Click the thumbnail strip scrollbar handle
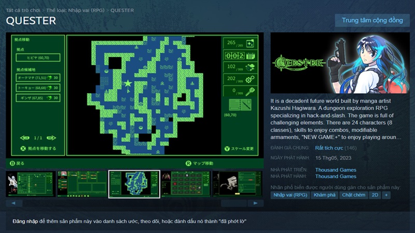 234,203
